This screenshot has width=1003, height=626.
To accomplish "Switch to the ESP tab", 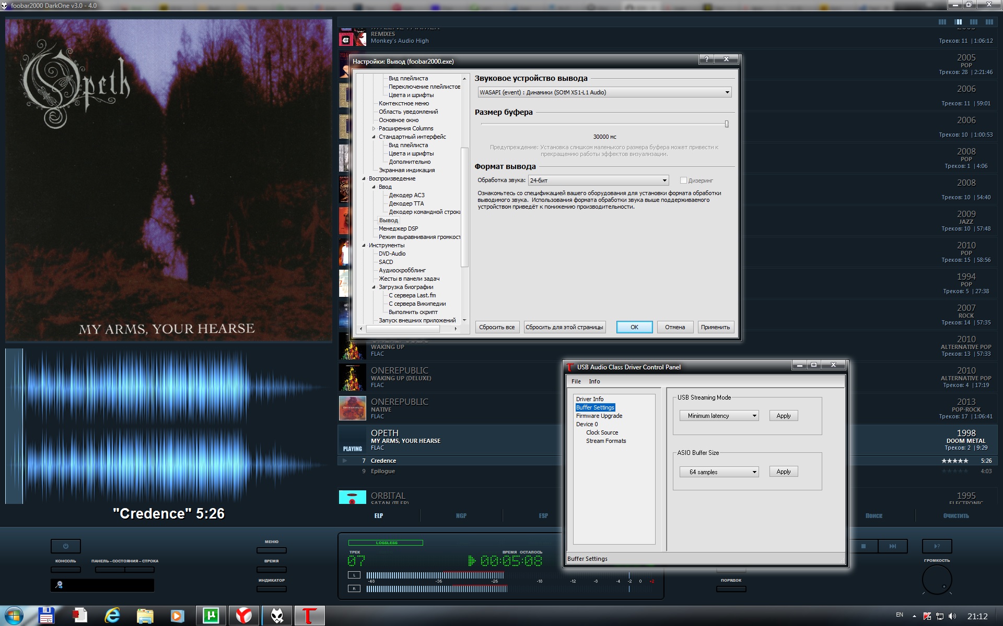I will click(x=543, y=515).
